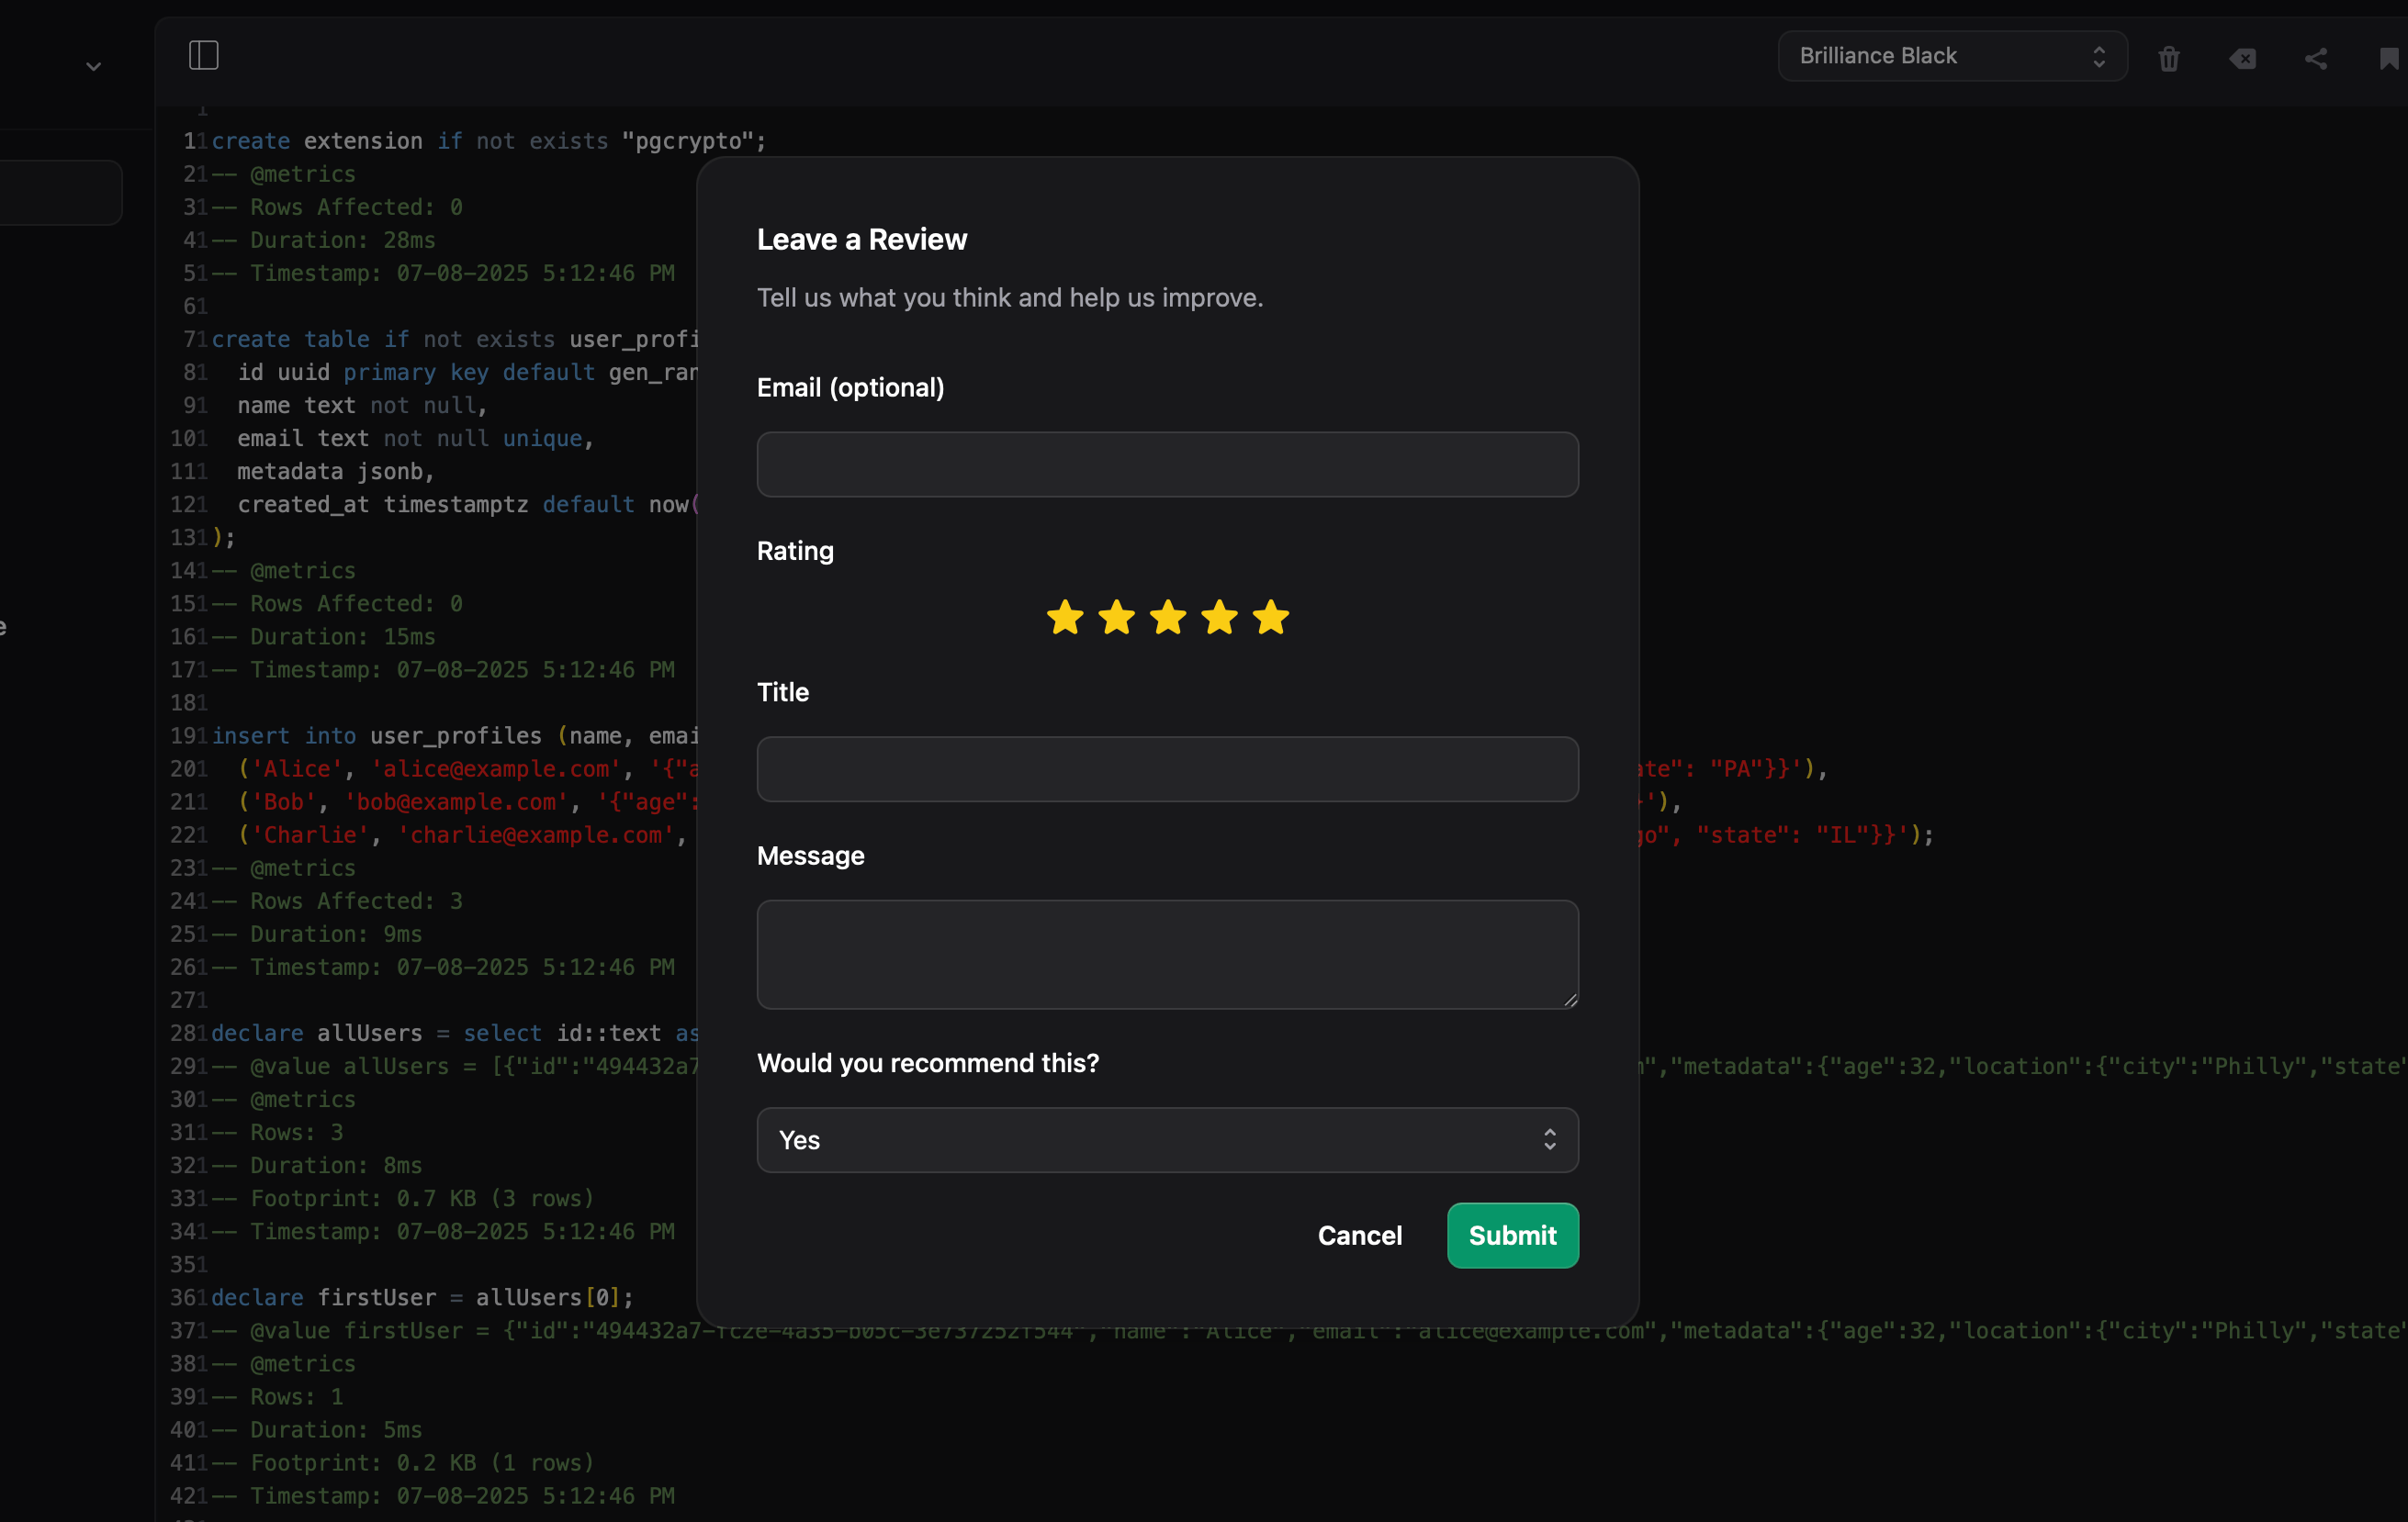2408x1522 pixels.
Task: Expand the chevron in the left sidebar
Action: click(x=93, y=67)
